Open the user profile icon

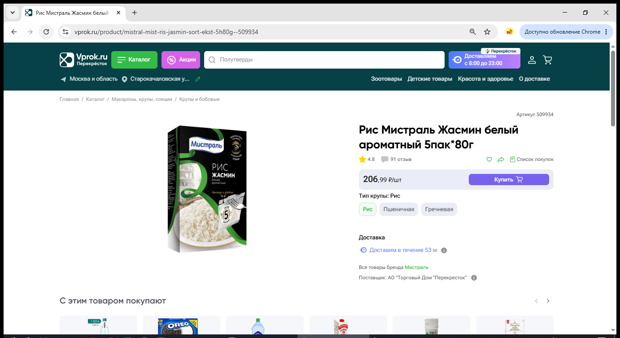tap(532, 60)
